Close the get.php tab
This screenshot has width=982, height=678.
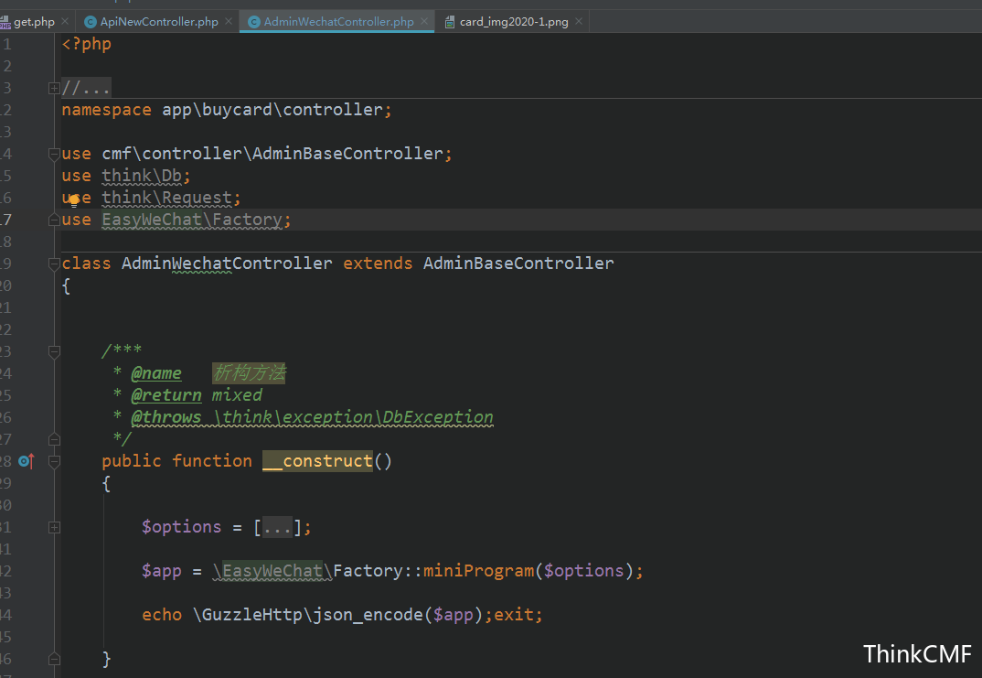click(x=65, y=21)
